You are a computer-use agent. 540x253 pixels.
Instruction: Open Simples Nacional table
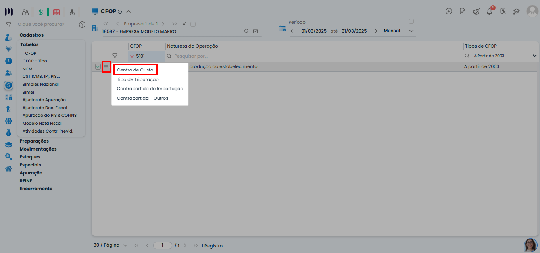tap(40, 84)
